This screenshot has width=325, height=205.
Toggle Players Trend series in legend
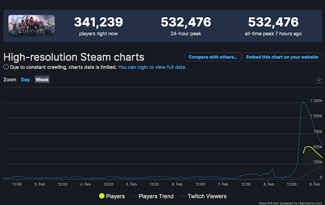coord(152,196)
